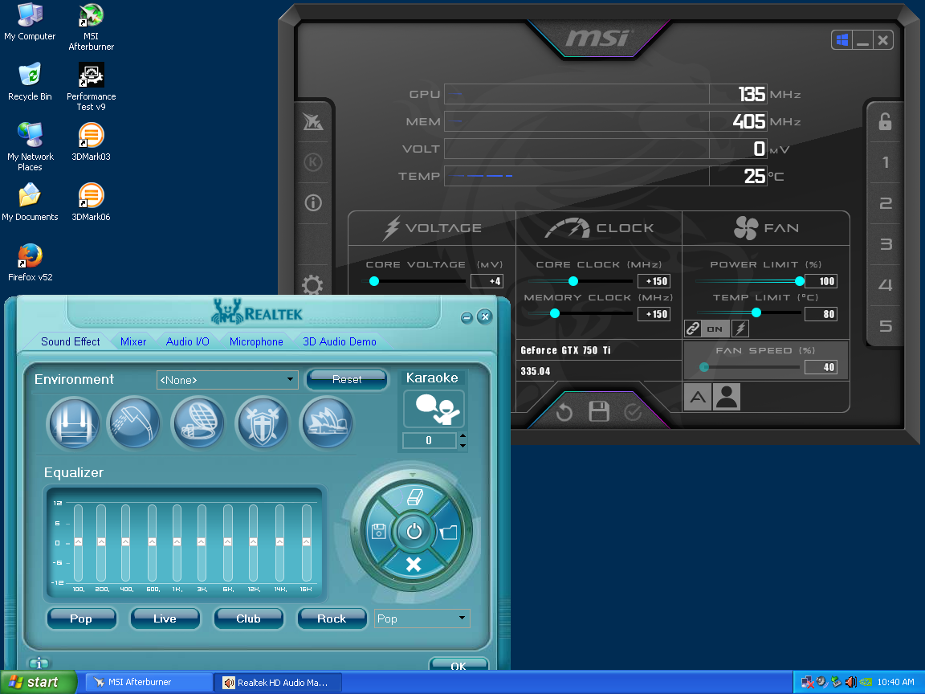Click the Core Voltage slider
This screenshot has height=694, width=925.
373,281
